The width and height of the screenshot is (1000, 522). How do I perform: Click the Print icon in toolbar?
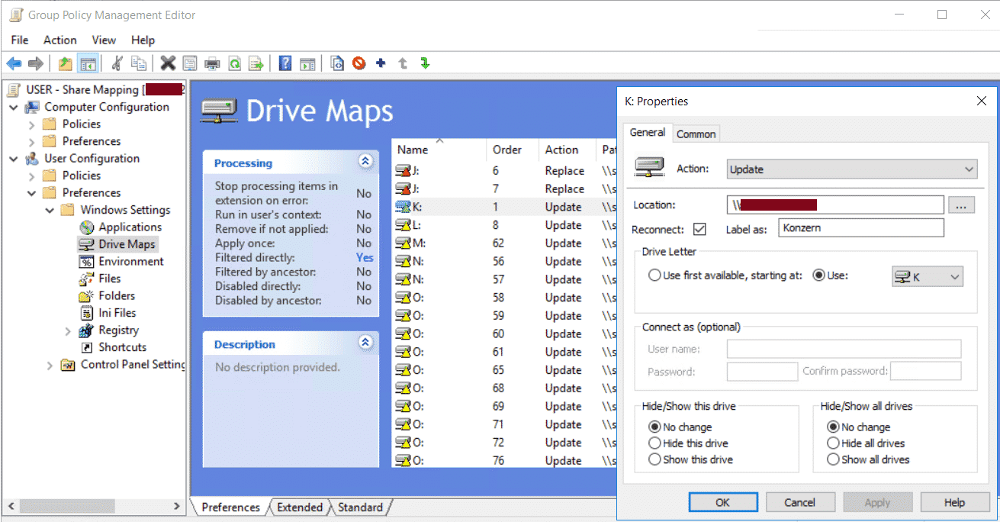point(212,63)
